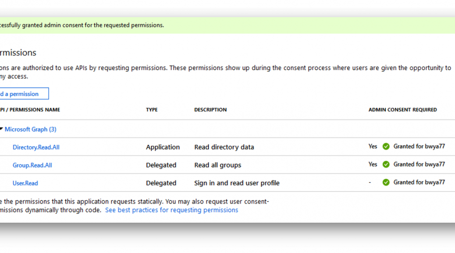Select Granted for bwya77 status on User.Read
Viewport: 455px width, 253px height.
point(419,182)
